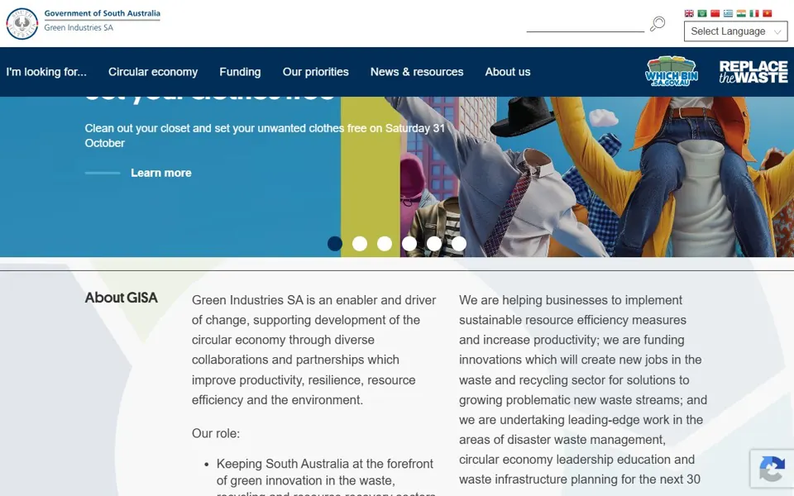Open the About us menu

(507, 72)
